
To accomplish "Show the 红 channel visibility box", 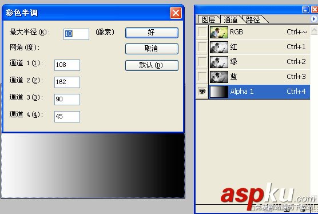I will click(x=202, y=47).
